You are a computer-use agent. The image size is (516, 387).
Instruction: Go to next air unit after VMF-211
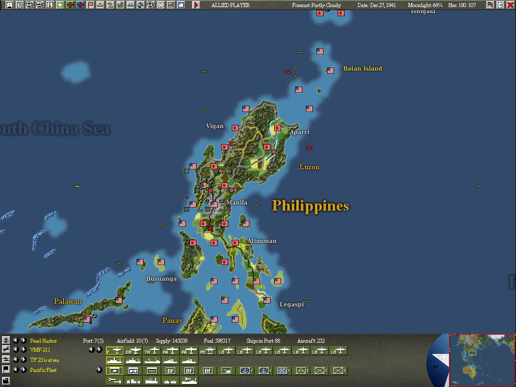coord(24,350)
